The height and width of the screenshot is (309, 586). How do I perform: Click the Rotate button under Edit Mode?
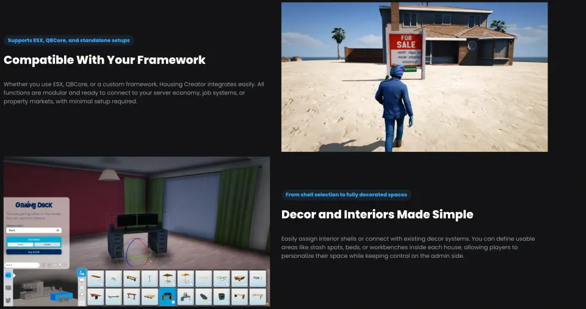pos(47,244)
